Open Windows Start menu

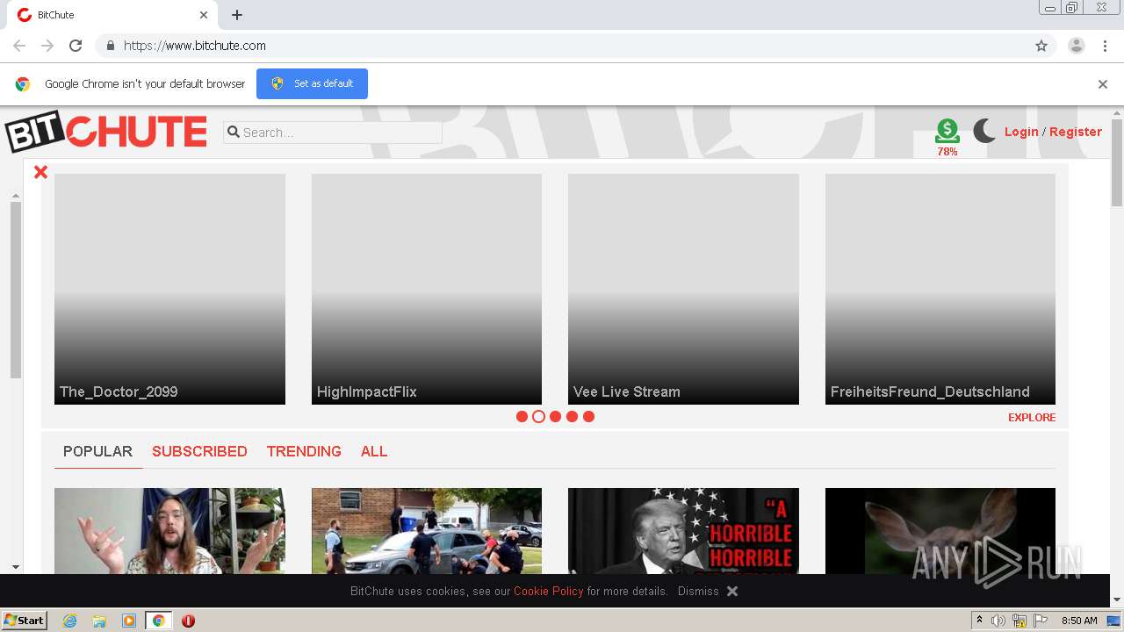point(25,620)
